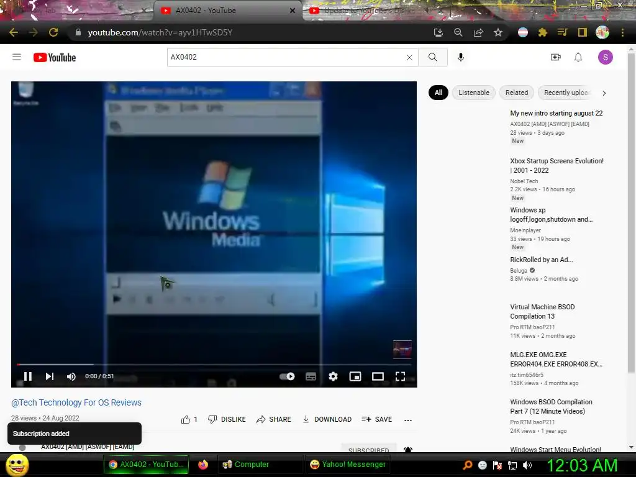This screenshot has width=636, height=477.
Task: Mute the video volume speaker
Action: tap(71, 376)
